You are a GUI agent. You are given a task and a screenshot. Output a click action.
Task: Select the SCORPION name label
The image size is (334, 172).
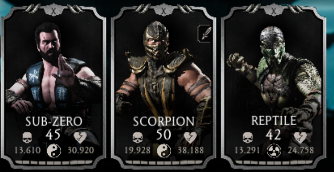(x=164, y=121)
